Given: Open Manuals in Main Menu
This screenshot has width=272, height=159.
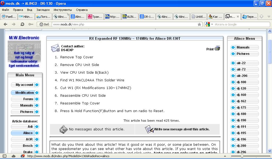Looking at the screenshot, I should click(x=25, y=105).
